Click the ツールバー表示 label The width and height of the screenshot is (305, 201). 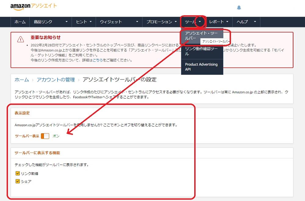(27, 136)
